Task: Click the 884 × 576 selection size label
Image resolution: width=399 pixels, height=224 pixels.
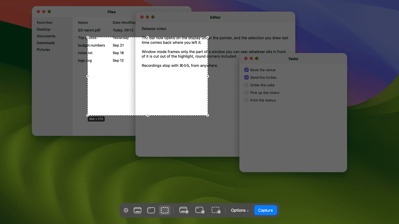Action: point(96,119)
